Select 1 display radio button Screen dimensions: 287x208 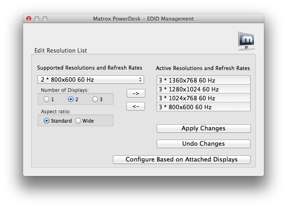coord(47,99)
